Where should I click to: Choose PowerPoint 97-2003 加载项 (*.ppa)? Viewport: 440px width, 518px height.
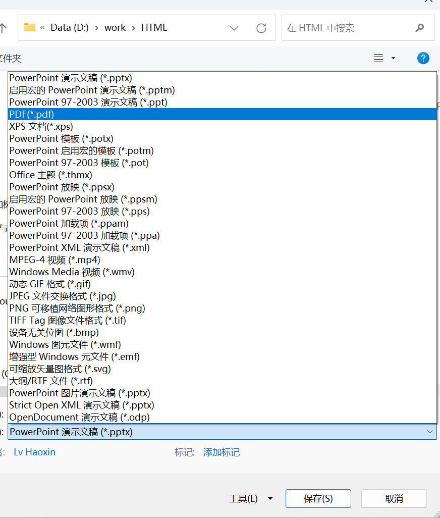point(222,236)
